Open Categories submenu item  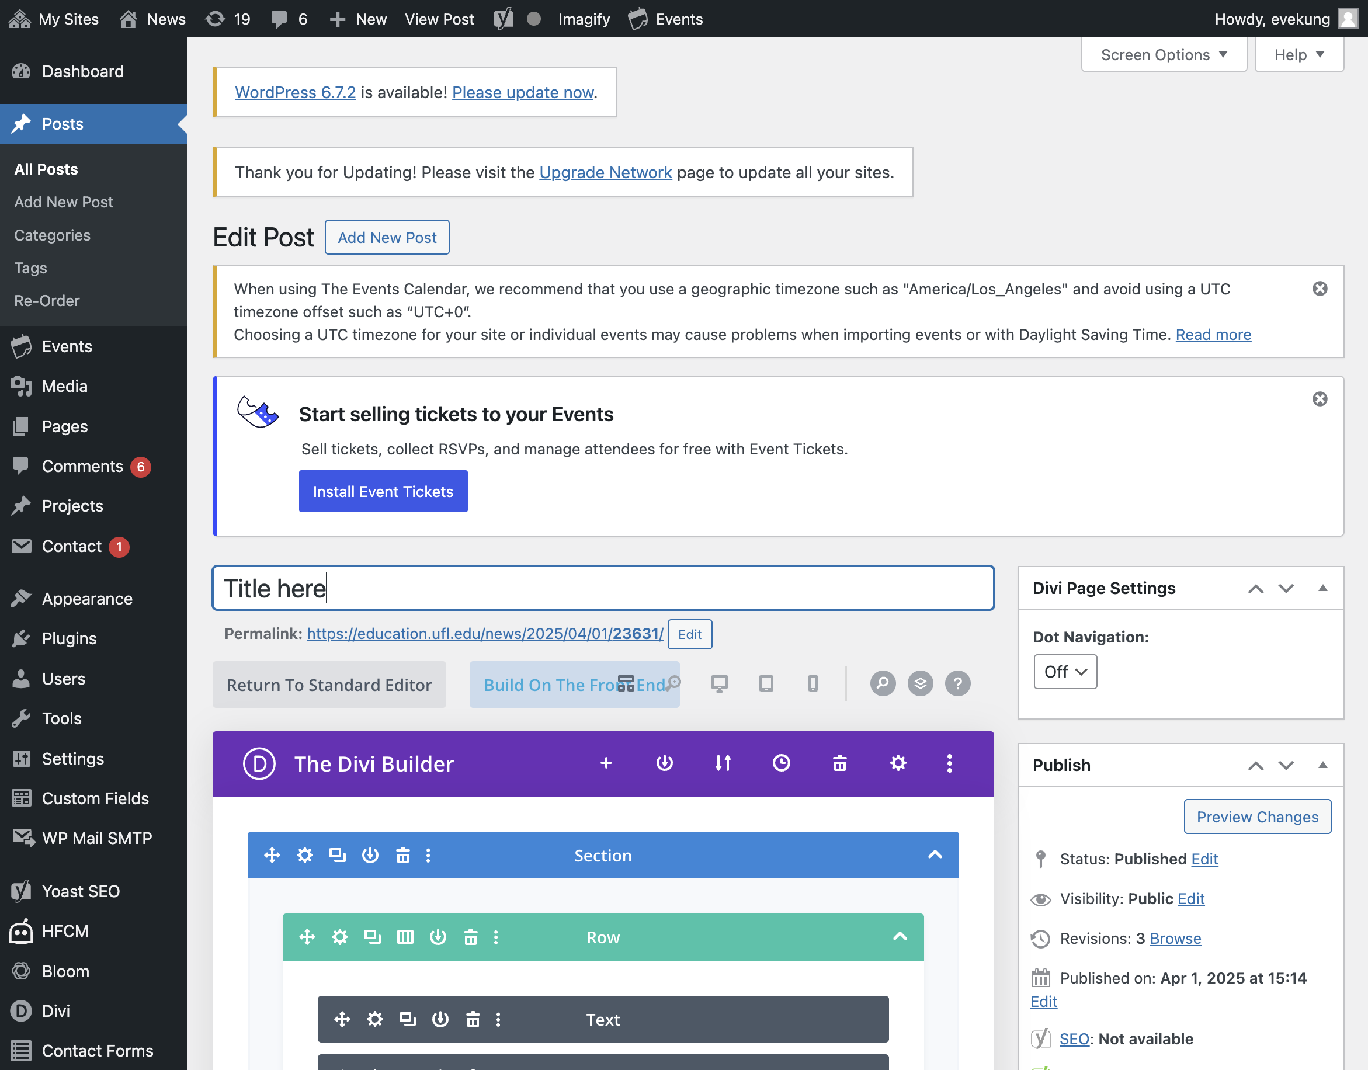(x=53, y=235)
